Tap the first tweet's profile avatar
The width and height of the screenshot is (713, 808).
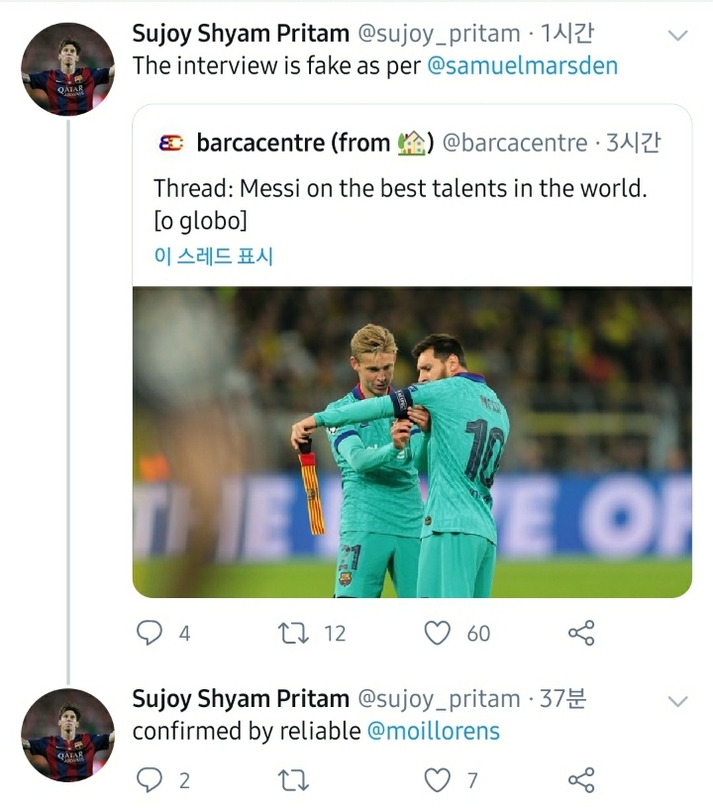coord(67,67)
